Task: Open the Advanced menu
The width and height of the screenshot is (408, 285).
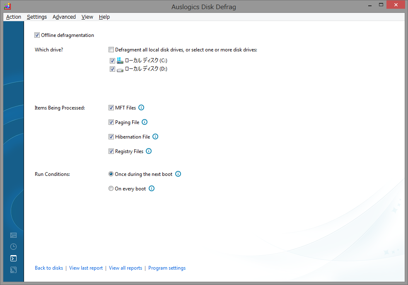Action: [64, 17]
